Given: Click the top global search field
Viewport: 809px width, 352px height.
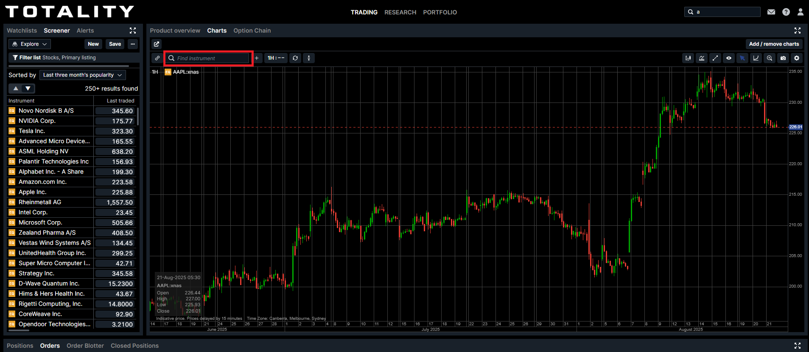Looking at the screenshot, I should click(x=722, y=12).
